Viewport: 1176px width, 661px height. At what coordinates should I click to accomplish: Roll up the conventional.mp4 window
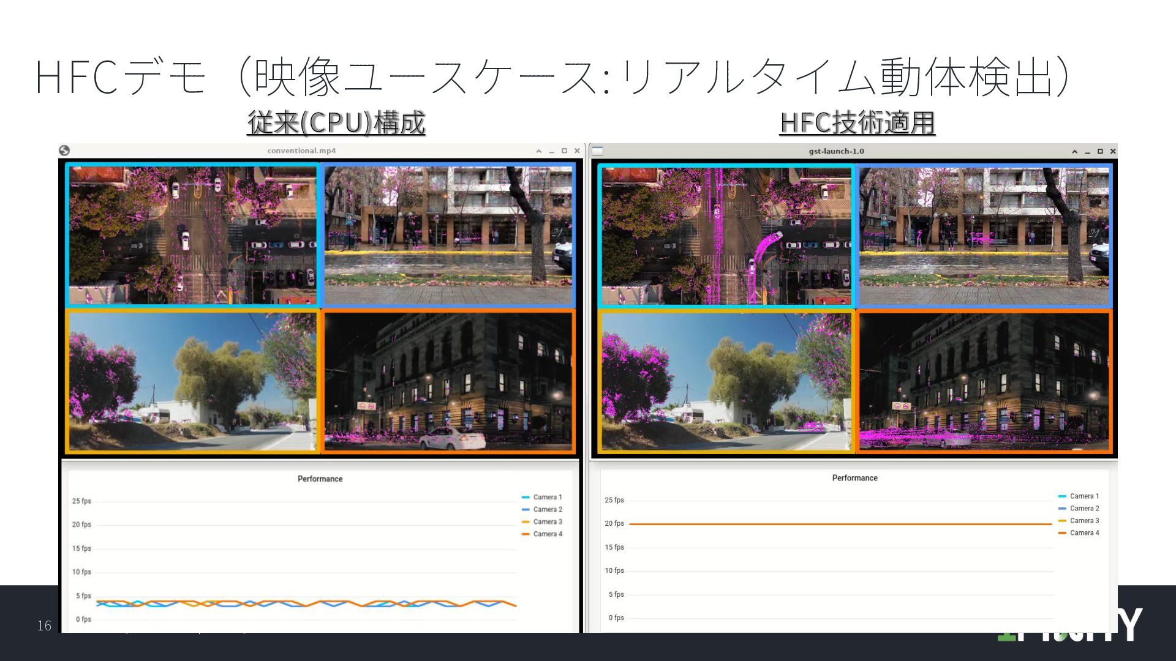[538, 151]
